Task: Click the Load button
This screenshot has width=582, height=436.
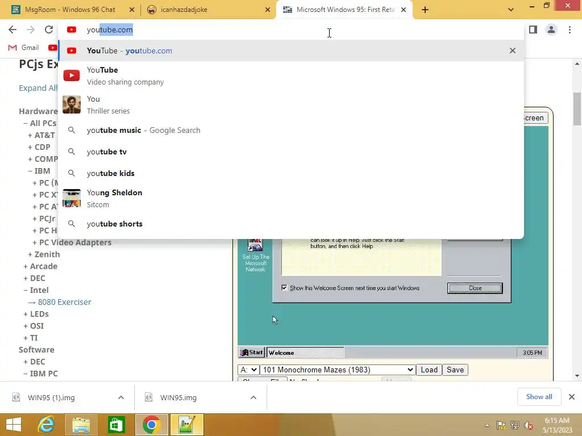Action: tap(429, 370)
